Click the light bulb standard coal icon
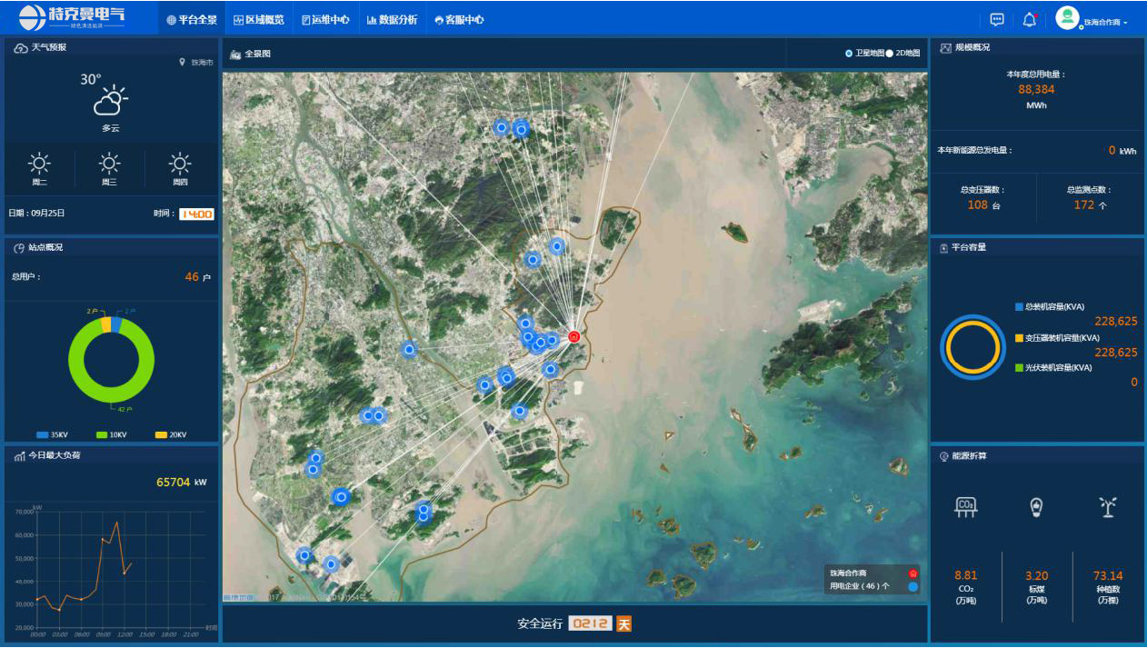Screen dimensions: 1147x648 pos(1036,507)
